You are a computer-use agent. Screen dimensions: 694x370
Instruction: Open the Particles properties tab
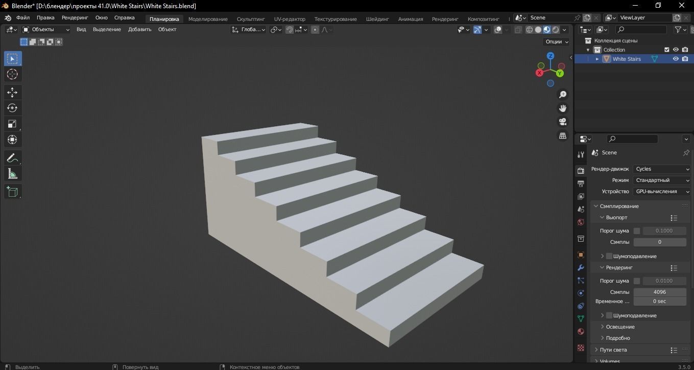point(581,281)
